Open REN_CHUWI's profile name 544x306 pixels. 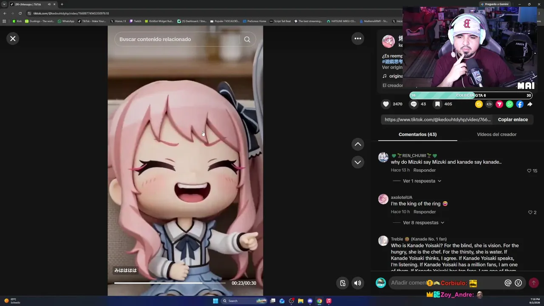point(414,156)
